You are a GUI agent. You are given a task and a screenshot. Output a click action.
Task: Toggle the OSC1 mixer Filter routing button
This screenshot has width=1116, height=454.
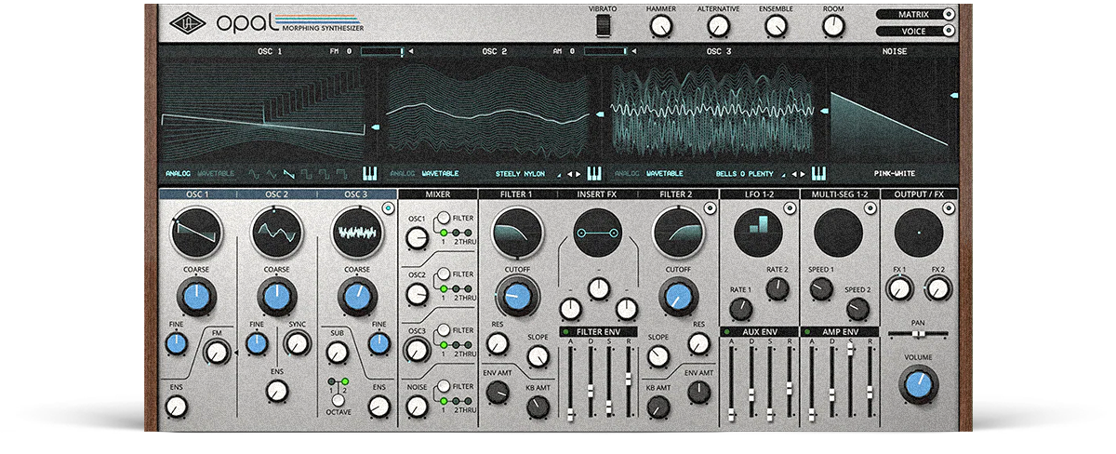pos(445,220)
